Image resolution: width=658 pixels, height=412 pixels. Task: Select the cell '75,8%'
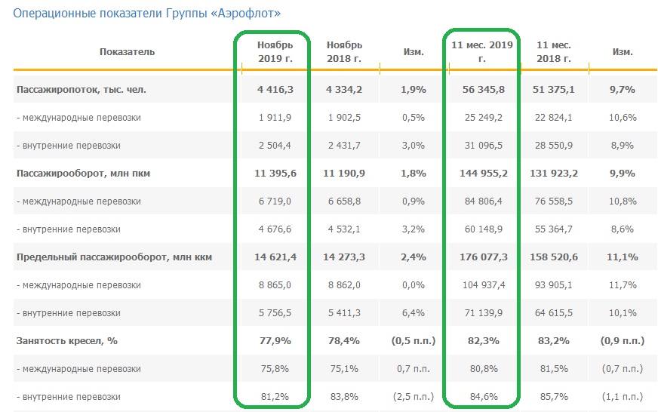[275, 369]
